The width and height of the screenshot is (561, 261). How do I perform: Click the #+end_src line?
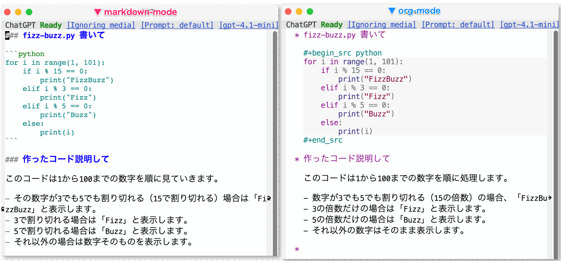coord(323,140)
